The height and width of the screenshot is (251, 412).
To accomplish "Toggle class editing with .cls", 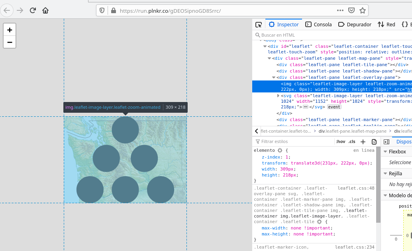I will pos(351,141).
